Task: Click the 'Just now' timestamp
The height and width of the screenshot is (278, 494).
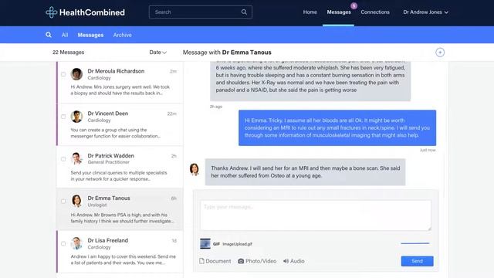Action: (428, 150)
